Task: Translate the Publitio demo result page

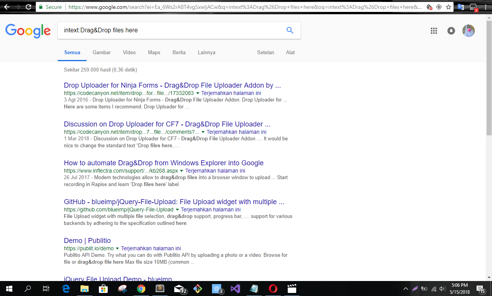Action: tap(151, 249)
